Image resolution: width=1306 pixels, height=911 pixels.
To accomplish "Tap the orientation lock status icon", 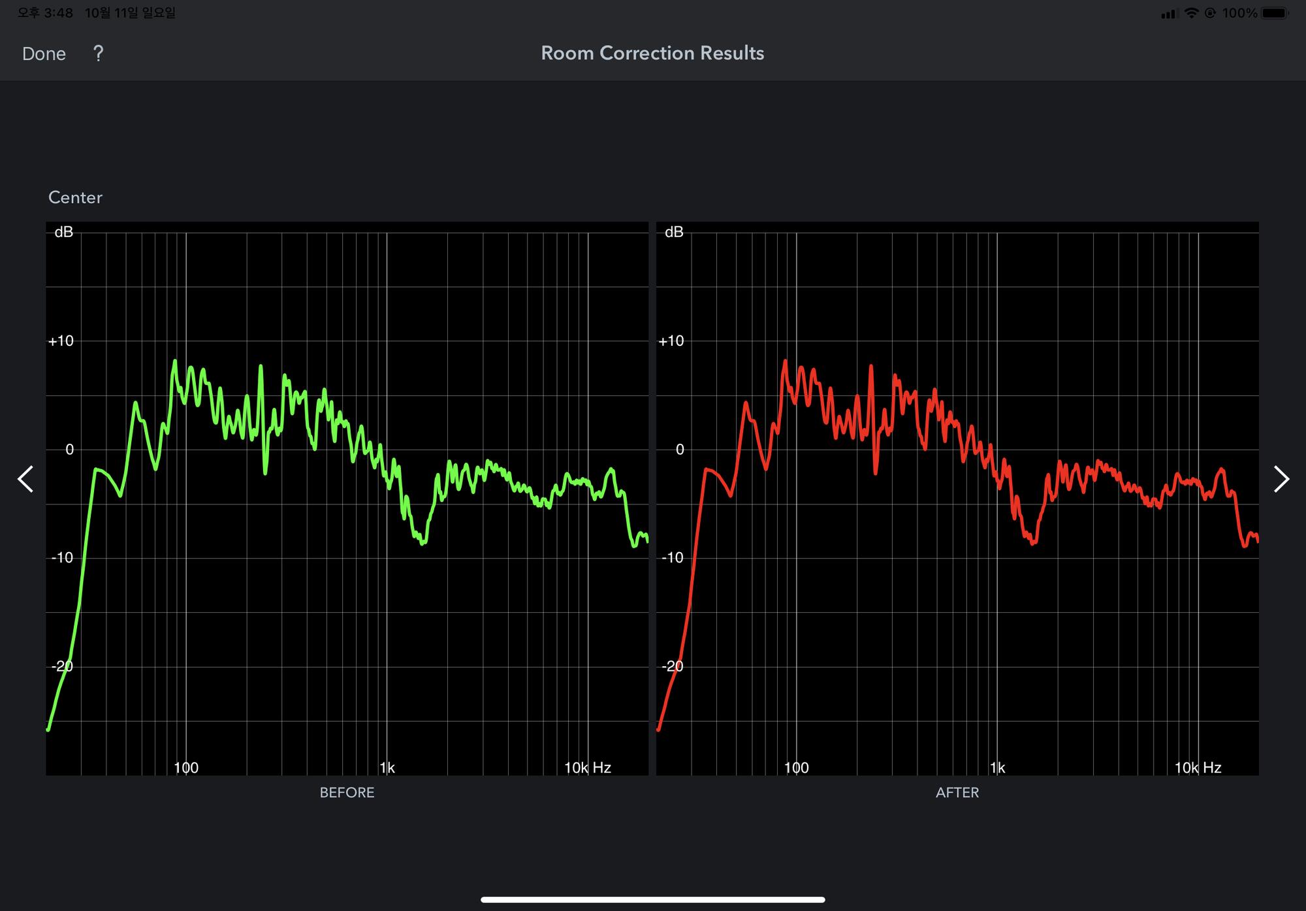I will click(1210, 13).
